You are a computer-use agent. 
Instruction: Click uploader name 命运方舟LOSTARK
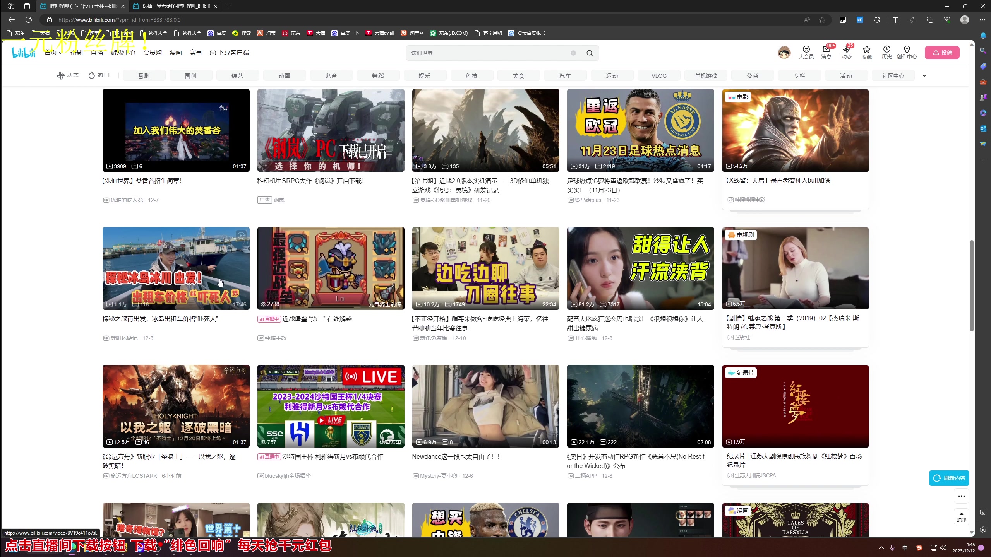[x=134, y=476]
